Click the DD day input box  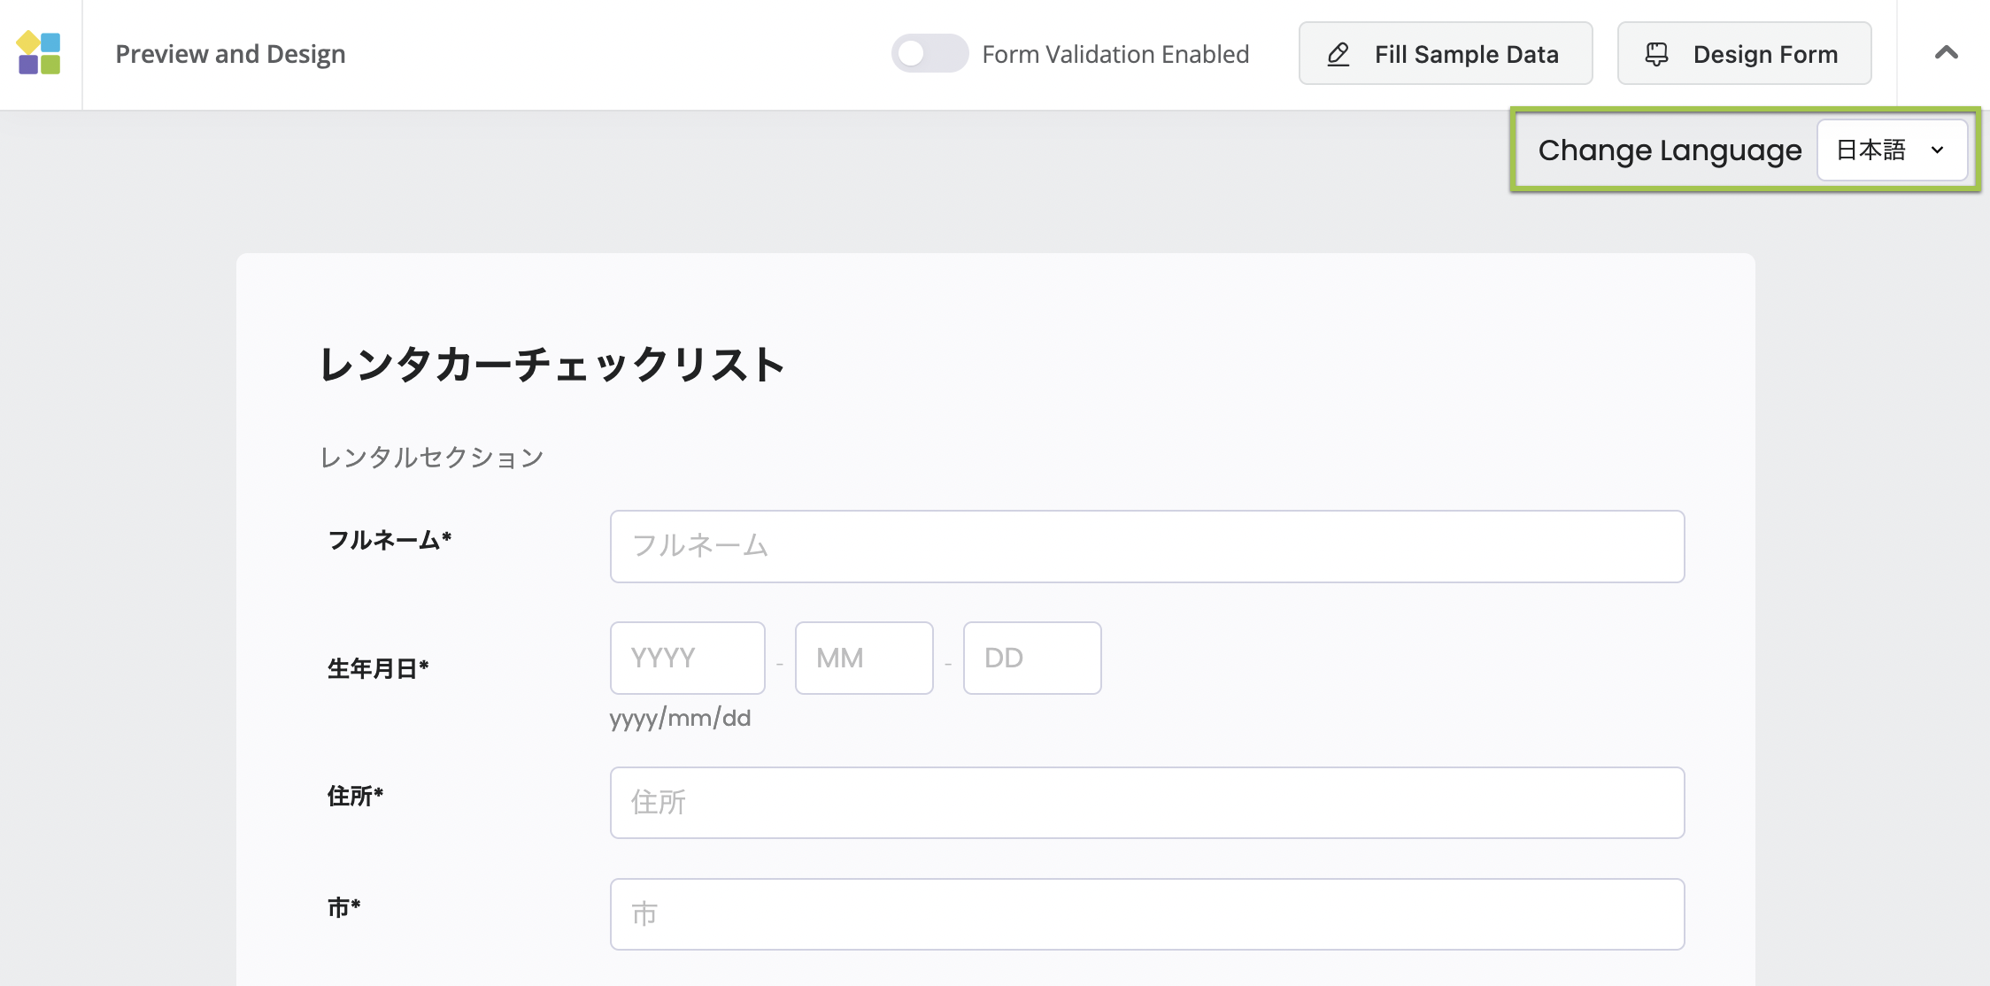1031,658
